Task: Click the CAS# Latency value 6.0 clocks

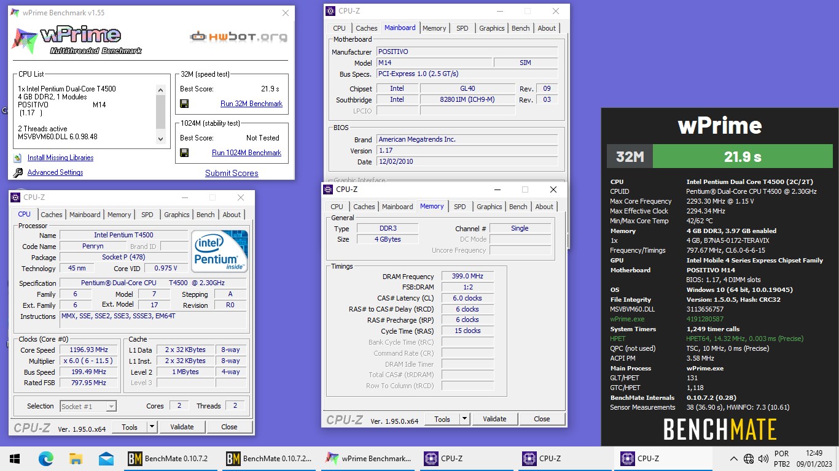Action: click(x=467, y=298)
